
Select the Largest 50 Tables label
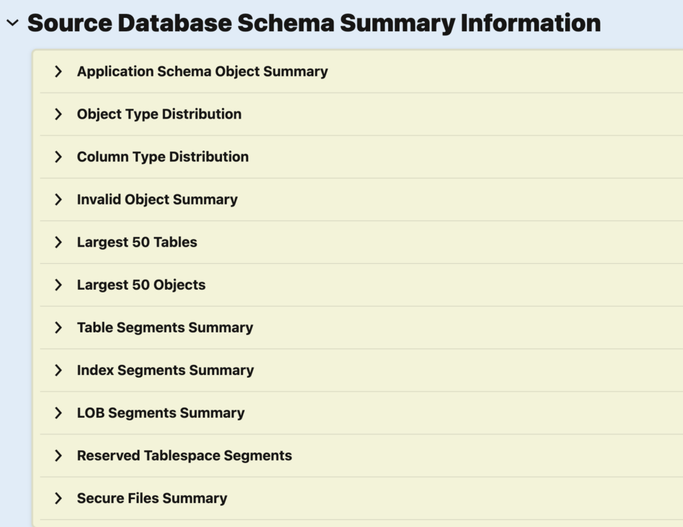point(137,242)
